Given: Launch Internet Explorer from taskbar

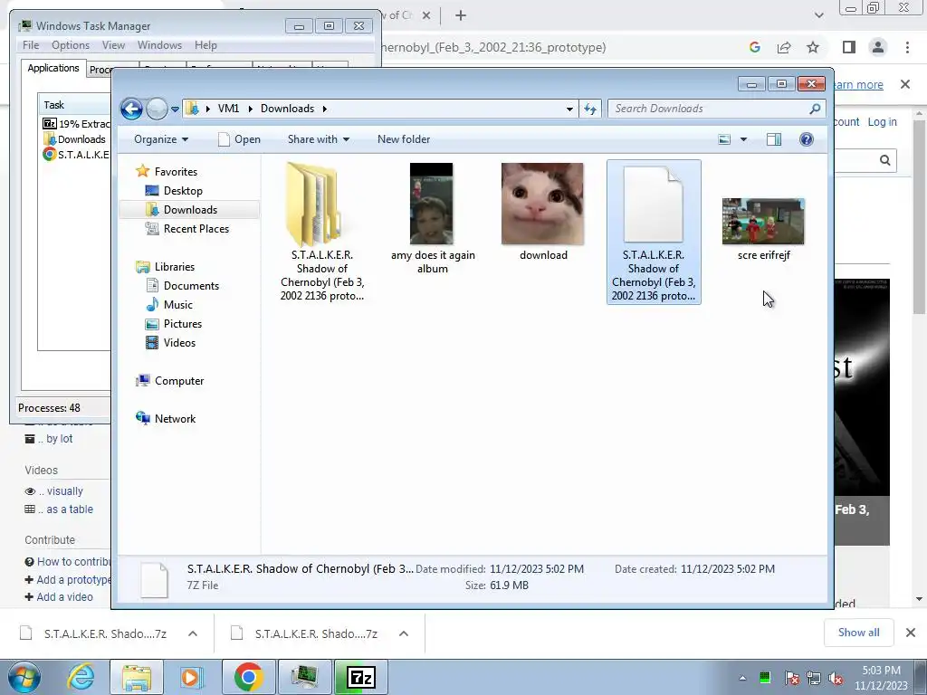Looking at the screenshot, I should [x=81, y=677].
